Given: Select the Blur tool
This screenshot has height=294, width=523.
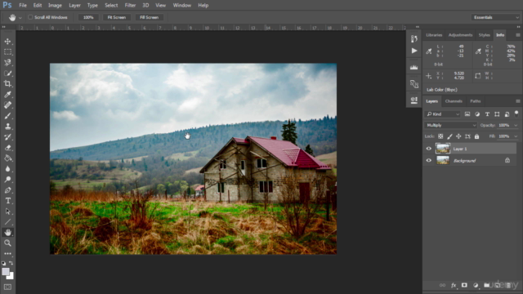Looking at the screenshot, I should click(x=7, y=169).
